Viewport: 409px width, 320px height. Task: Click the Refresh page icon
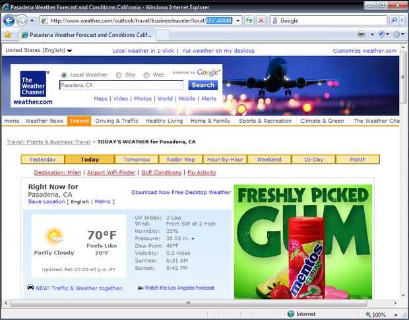249,20
